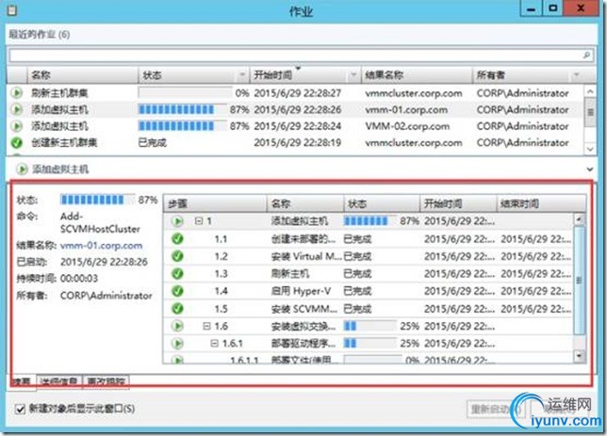The height and width of the screenshot is (436, 607).
Task: Sort steps by 步骤 column header
Action: [x=215, y=203]
